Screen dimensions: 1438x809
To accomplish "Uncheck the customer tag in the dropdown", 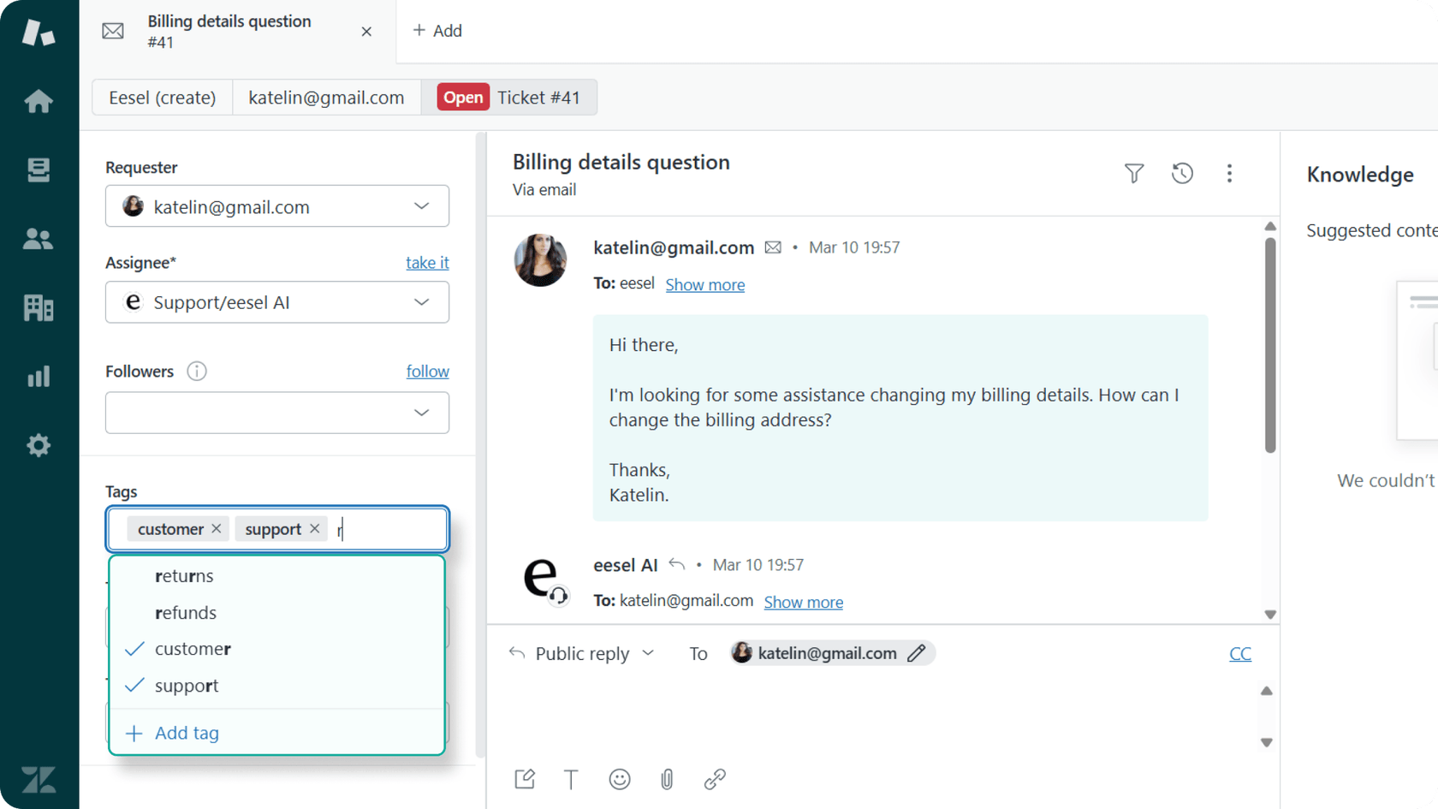I will point(193,648).
